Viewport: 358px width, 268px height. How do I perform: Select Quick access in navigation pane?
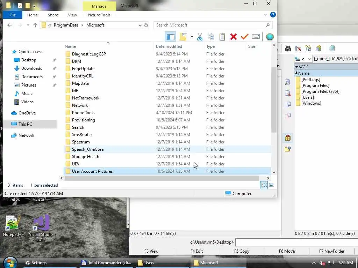pos(30,52)
